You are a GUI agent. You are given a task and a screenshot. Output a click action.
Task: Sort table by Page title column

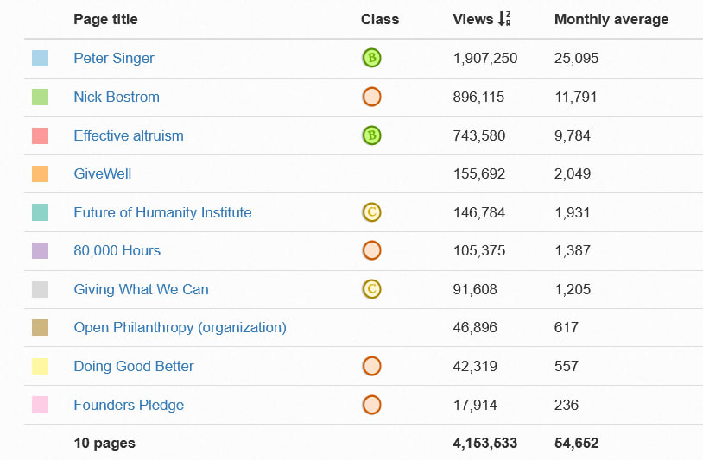click(x=105, y=19)
